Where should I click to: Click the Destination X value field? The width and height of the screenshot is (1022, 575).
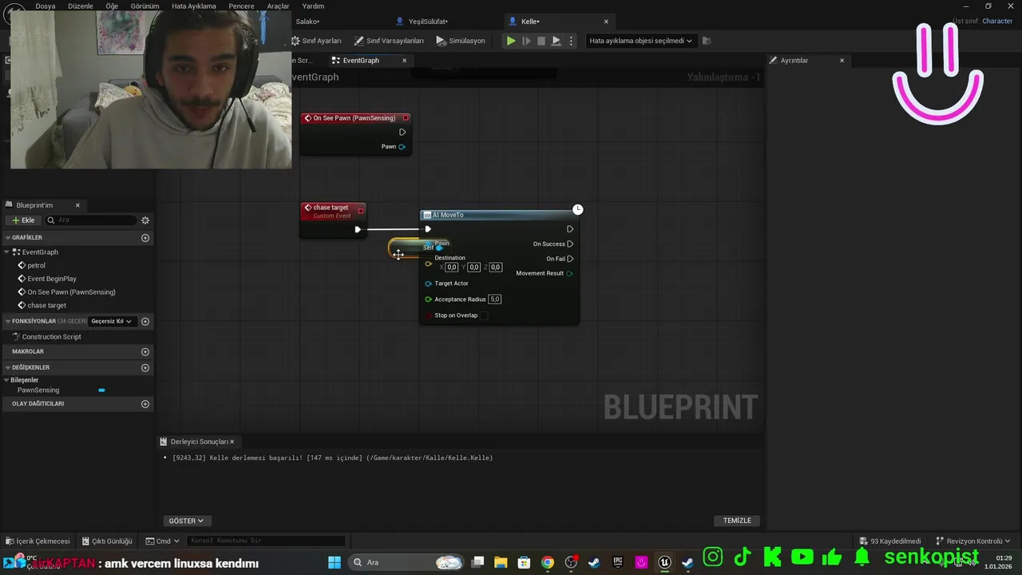[x=452, y=268]
